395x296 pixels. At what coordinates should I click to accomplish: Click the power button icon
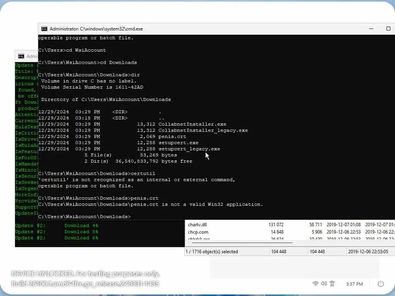tap(381, 284)
